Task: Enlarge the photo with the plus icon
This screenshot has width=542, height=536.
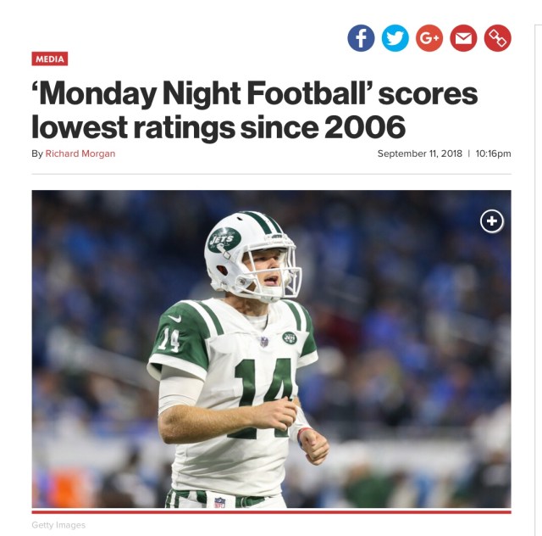Action: [492, 221]
